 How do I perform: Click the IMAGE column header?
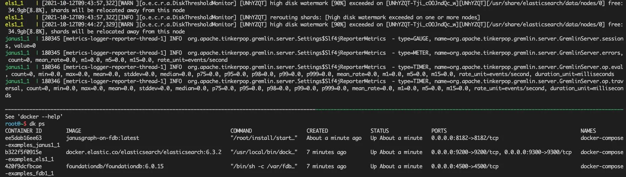pos(73,131)
